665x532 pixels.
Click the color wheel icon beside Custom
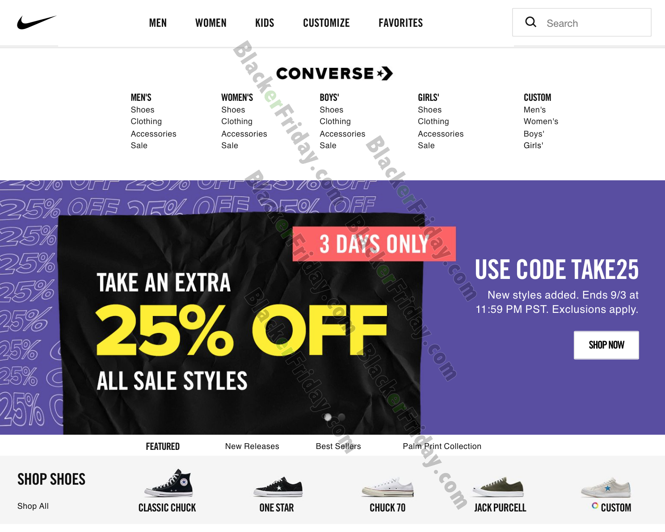tap(595, 506)
